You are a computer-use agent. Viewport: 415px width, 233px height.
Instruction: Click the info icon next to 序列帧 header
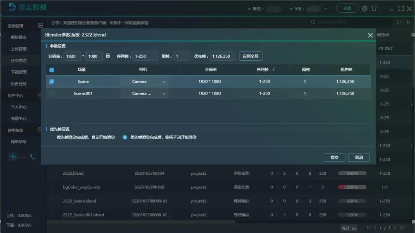click(273, 69)
